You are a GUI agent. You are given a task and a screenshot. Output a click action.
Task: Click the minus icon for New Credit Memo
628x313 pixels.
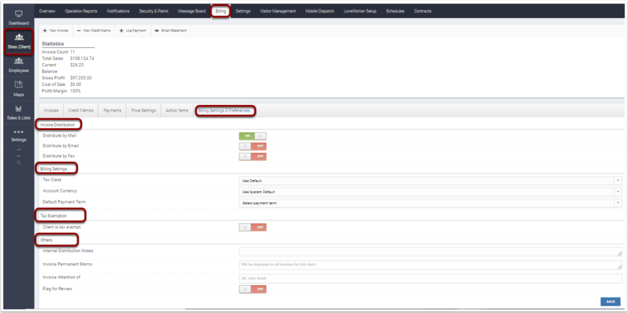79,30
